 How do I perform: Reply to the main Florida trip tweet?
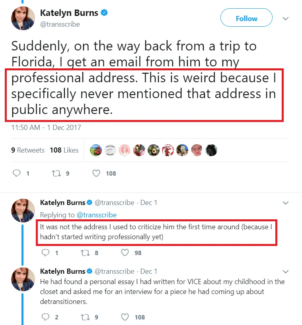point(17,173)
